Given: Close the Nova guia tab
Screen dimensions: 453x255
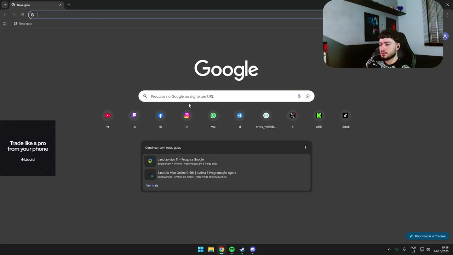Looking at the screenshot, I should click(x=60, y=5).
